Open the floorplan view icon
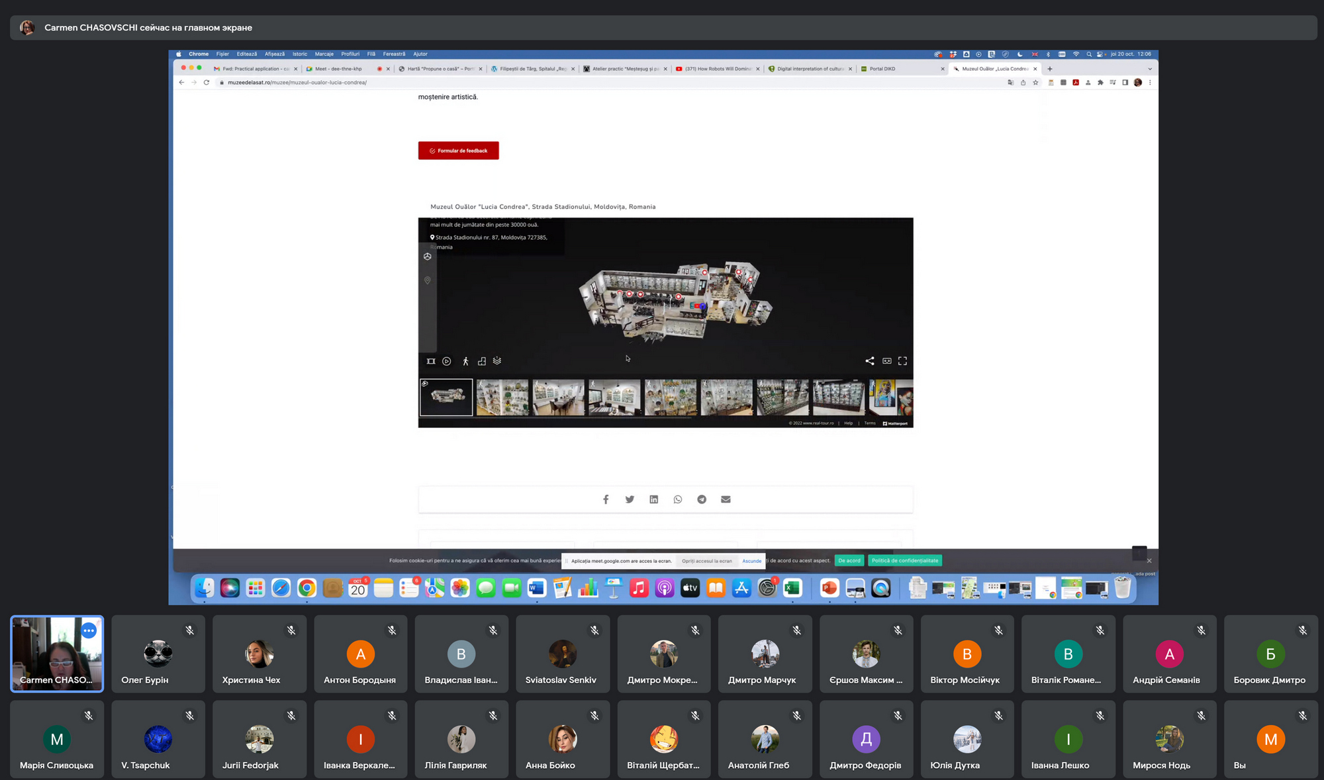The image size is (1324, 780). pyautogui.click(x=482, y=361)
